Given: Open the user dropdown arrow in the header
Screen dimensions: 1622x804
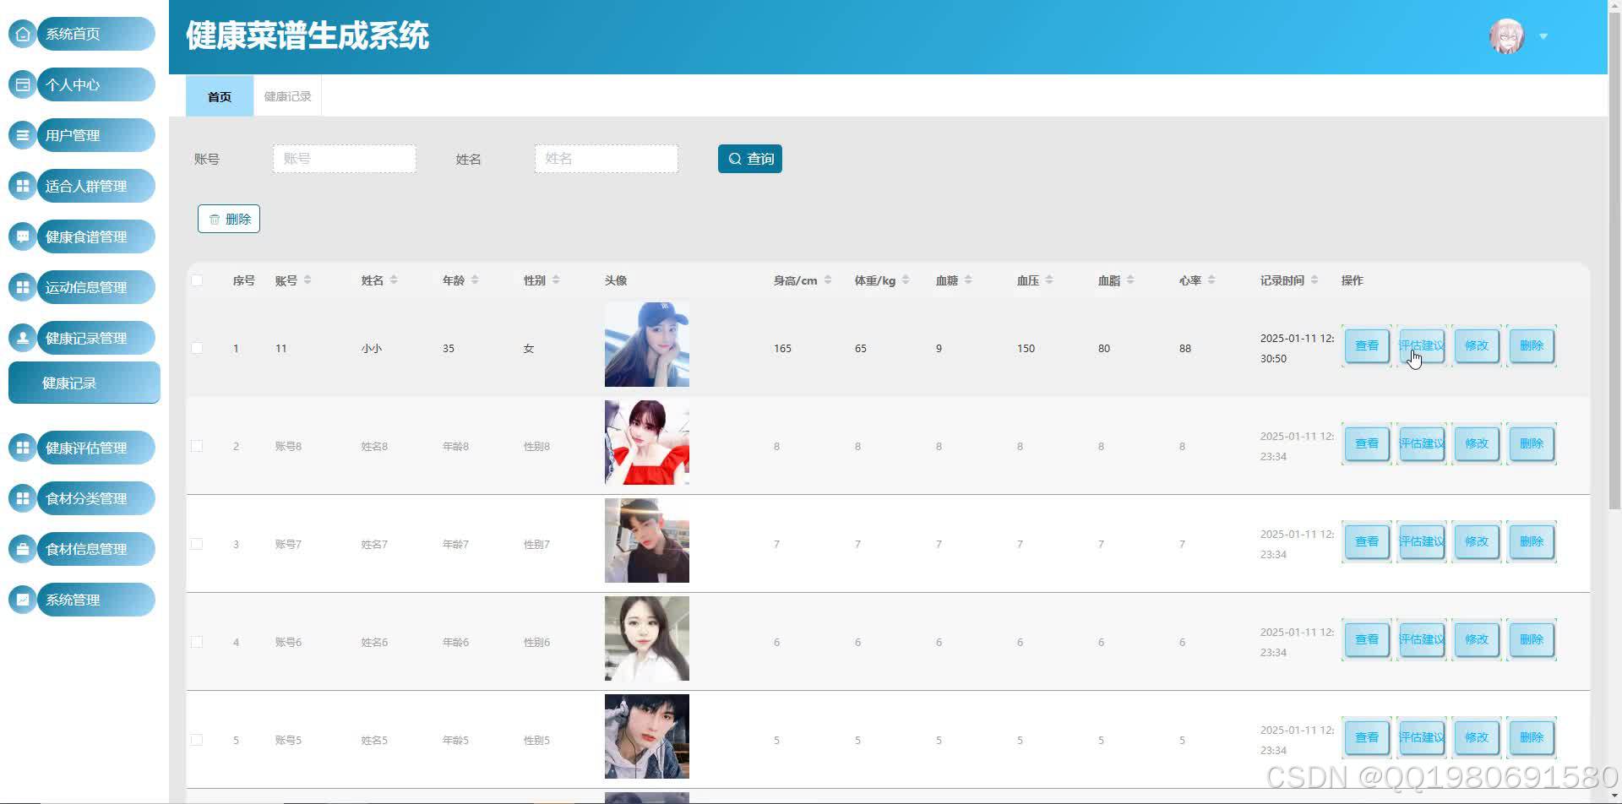Looking at the screenshot, I should (x=1543, y=36).
